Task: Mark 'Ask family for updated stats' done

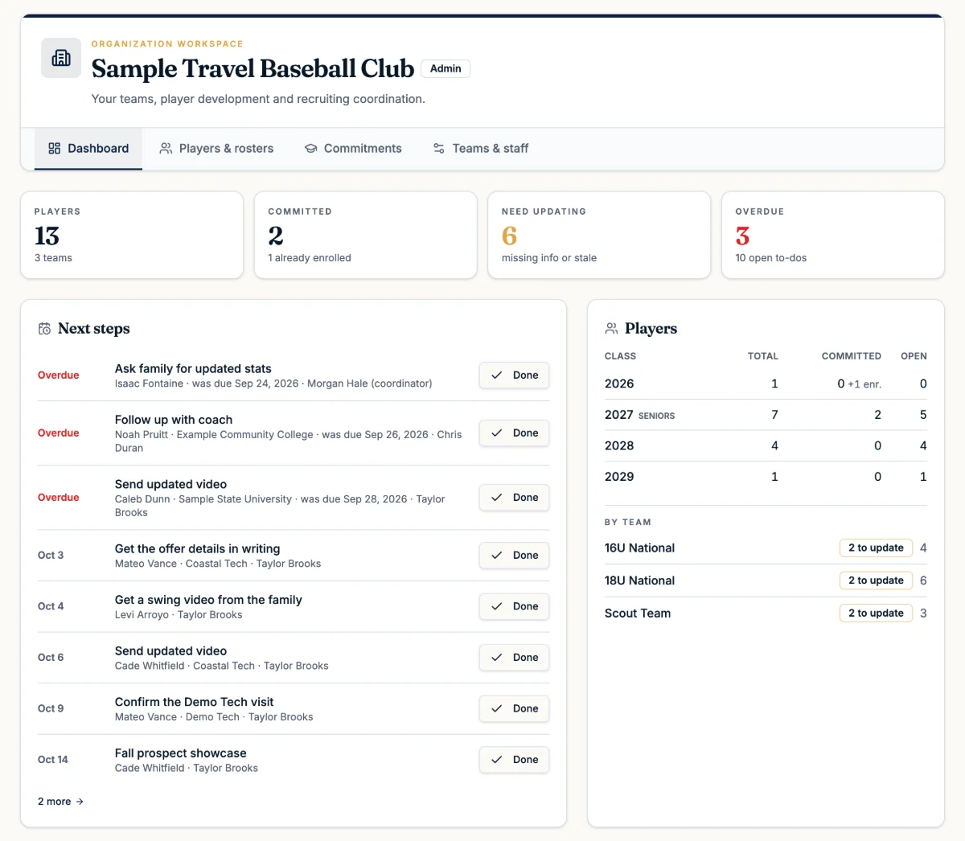Action: tap(515, 375)
